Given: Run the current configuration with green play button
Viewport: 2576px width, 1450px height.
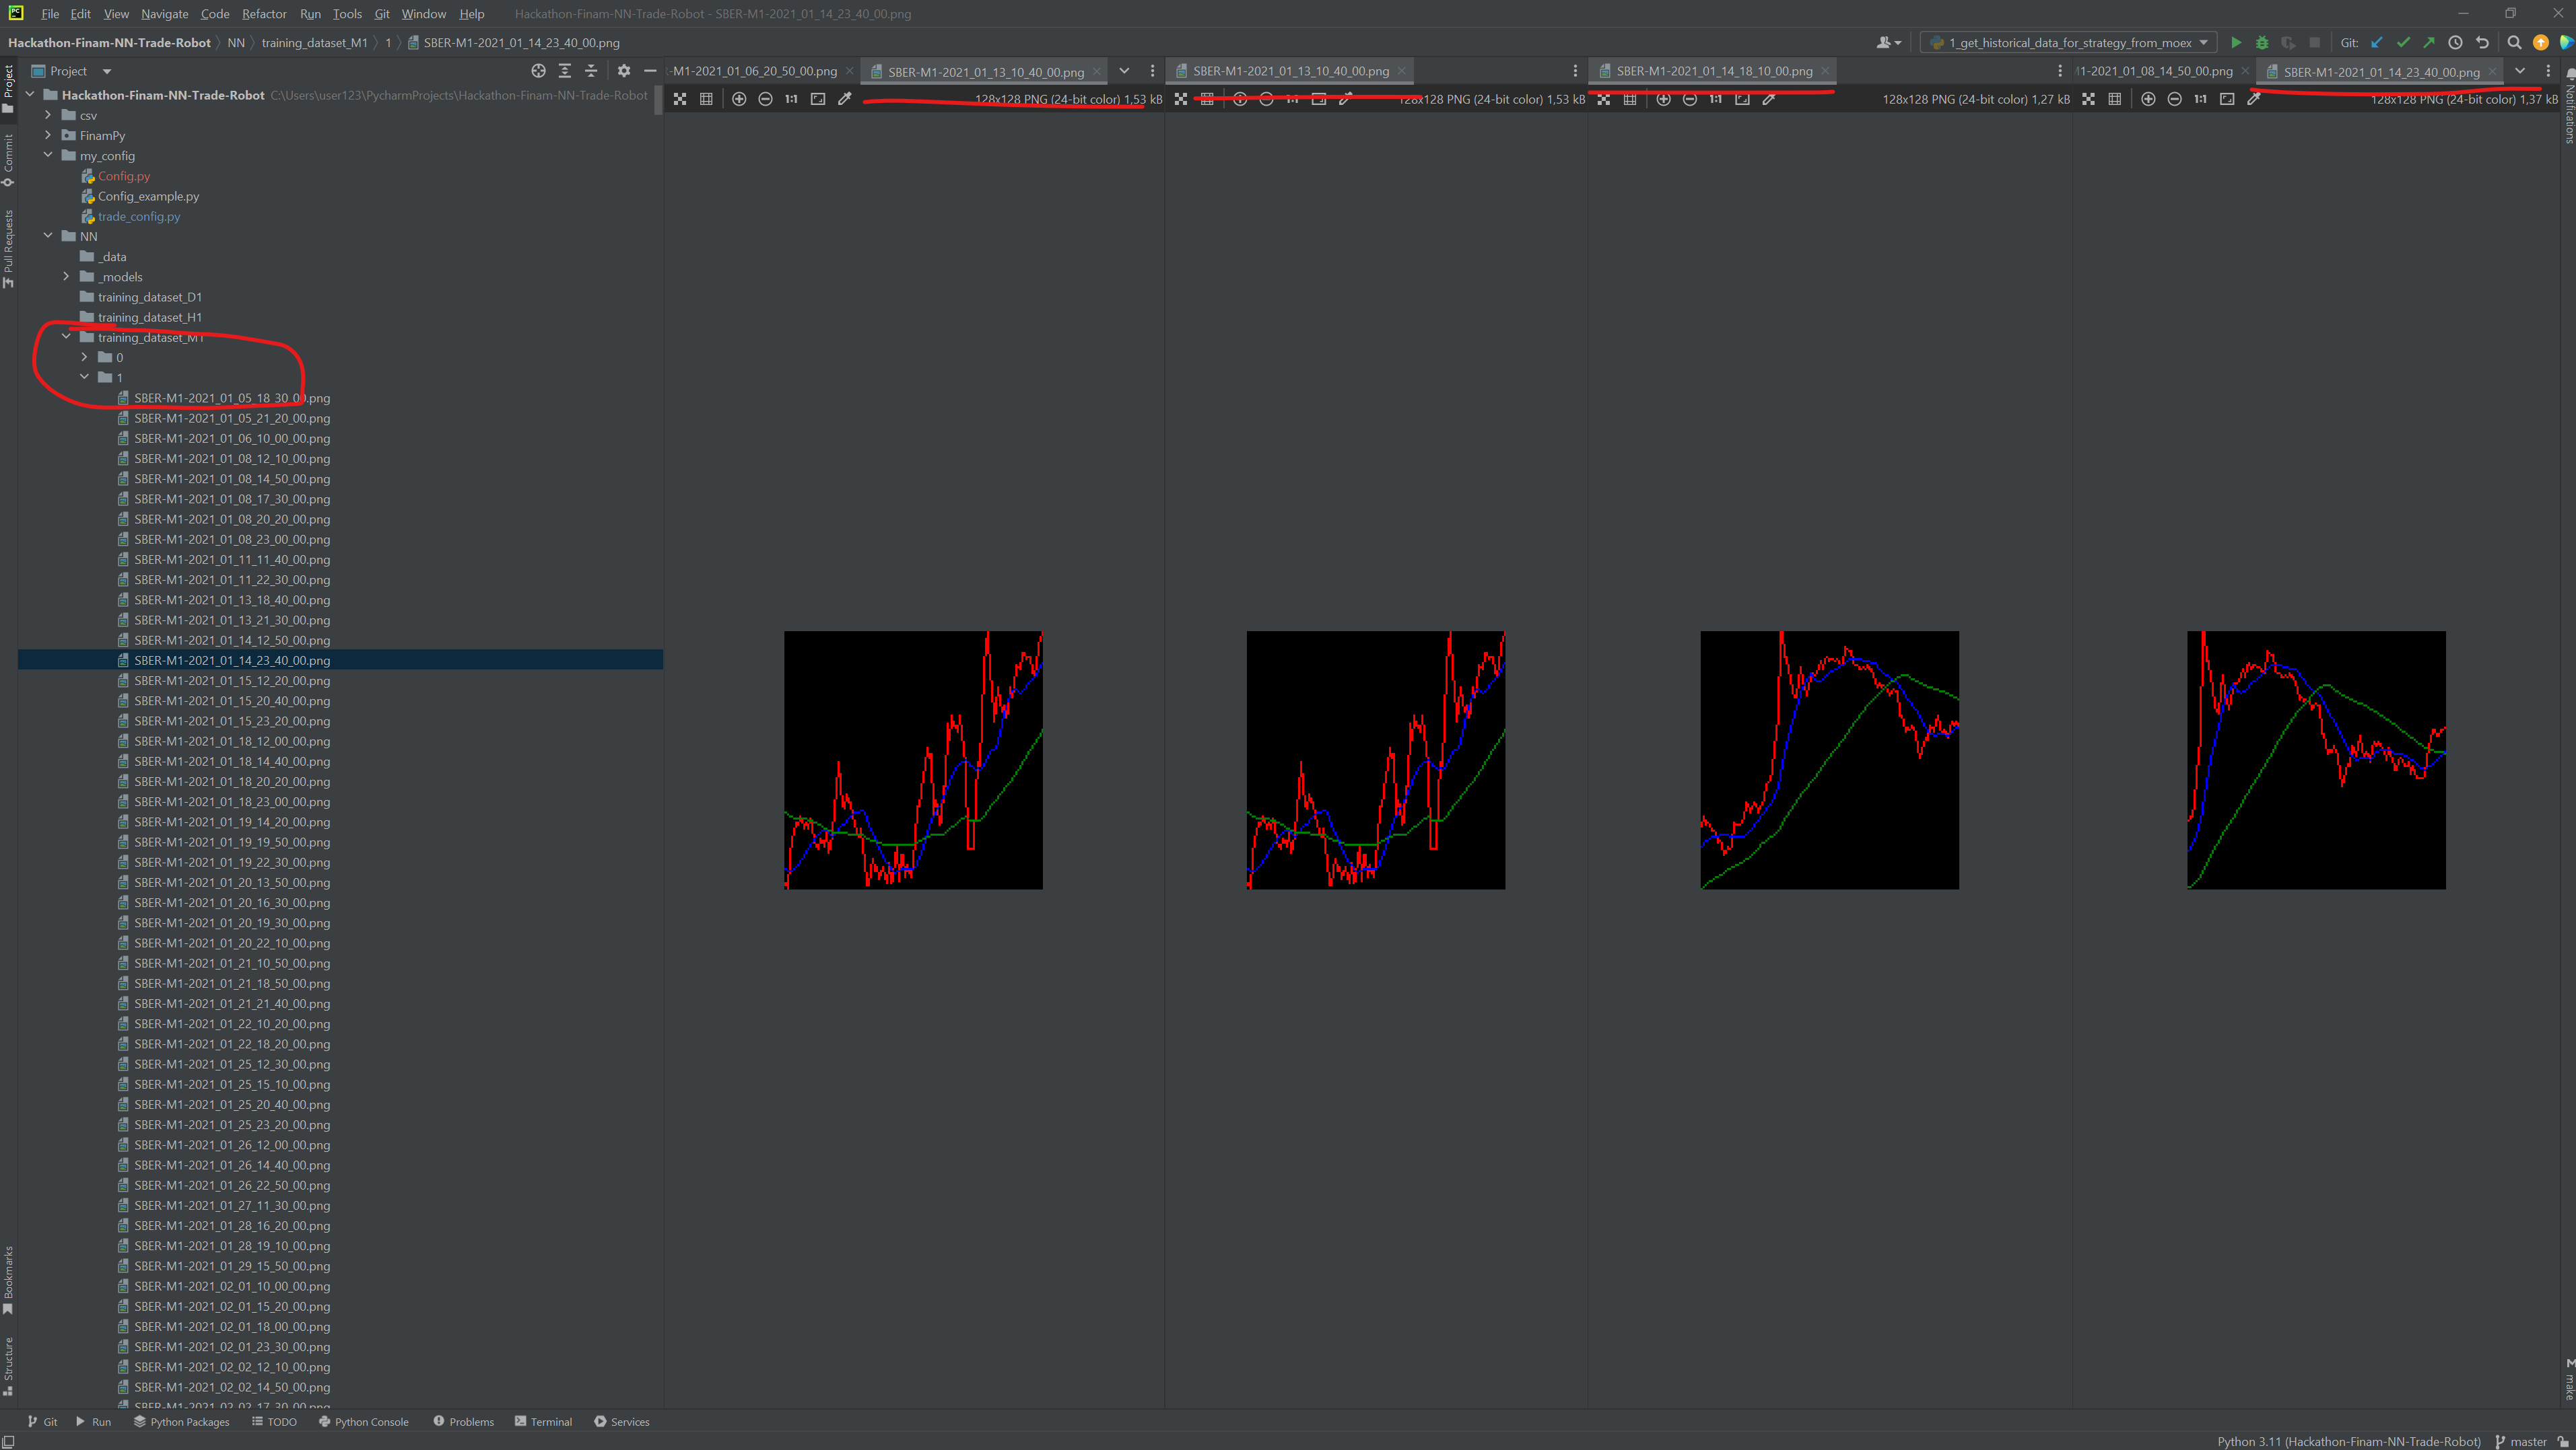Looking at the screenshot, I should click(x=2236, y=43).
